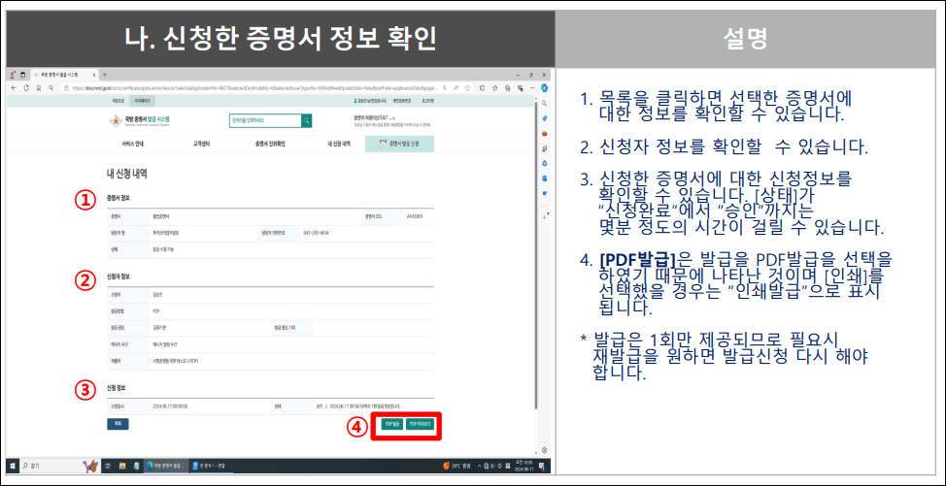Click the green search magnifier button
946x486 pixels.
[x=307, y=121]
